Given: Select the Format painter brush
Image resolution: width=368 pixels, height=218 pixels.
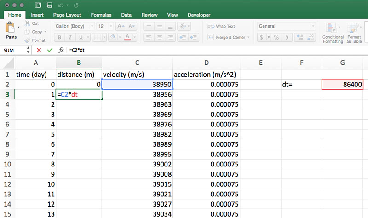Looking at the screenshot, I should [x=28, y=40].
